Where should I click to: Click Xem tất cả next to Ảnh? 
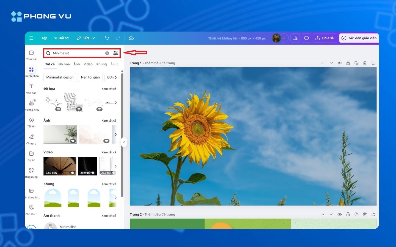coord(109,121)
